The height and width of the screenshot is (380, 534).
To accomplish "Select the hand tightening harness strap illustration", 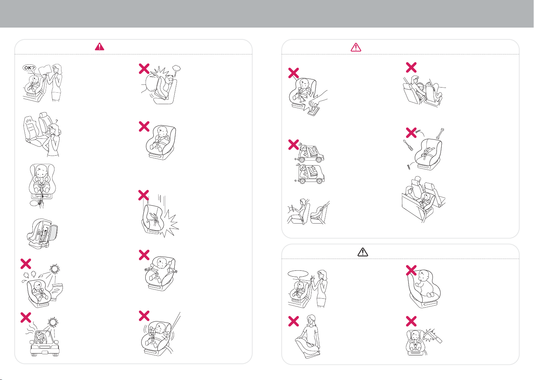I will tap(43, 187).
